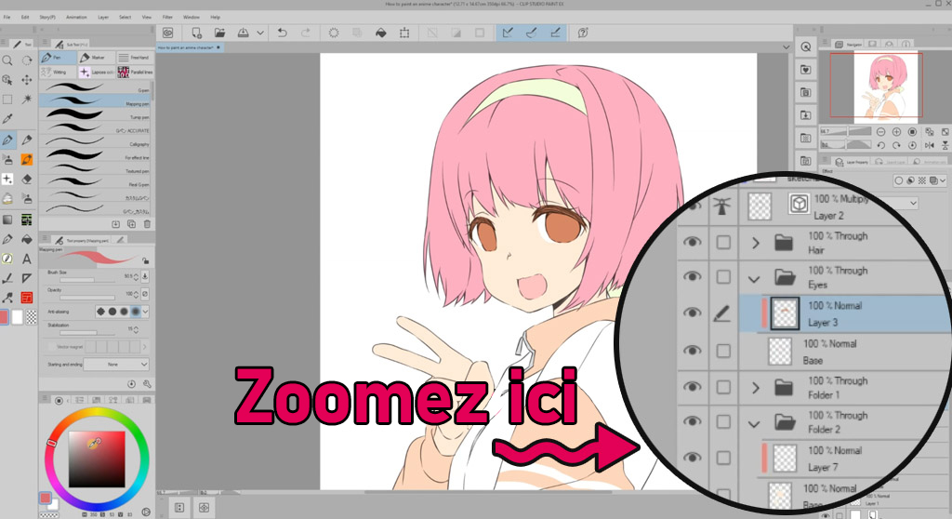The height and width of the screenshot is (519, 952).
Task: Pick the Zoom magnifier tool
Action: pyautogui.click(x=7, y=60)
